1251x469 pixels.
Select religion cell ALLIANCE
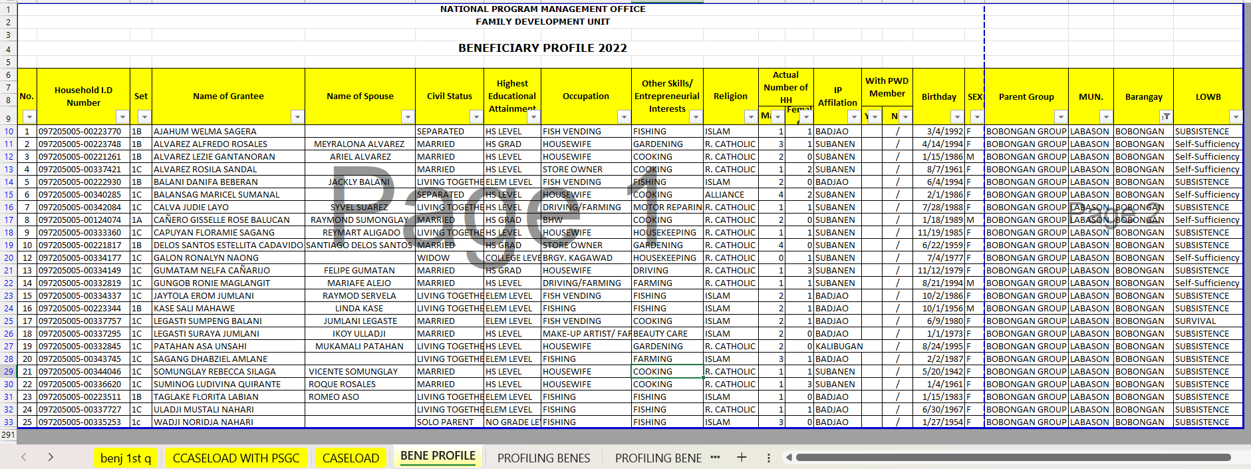point(730,194)
